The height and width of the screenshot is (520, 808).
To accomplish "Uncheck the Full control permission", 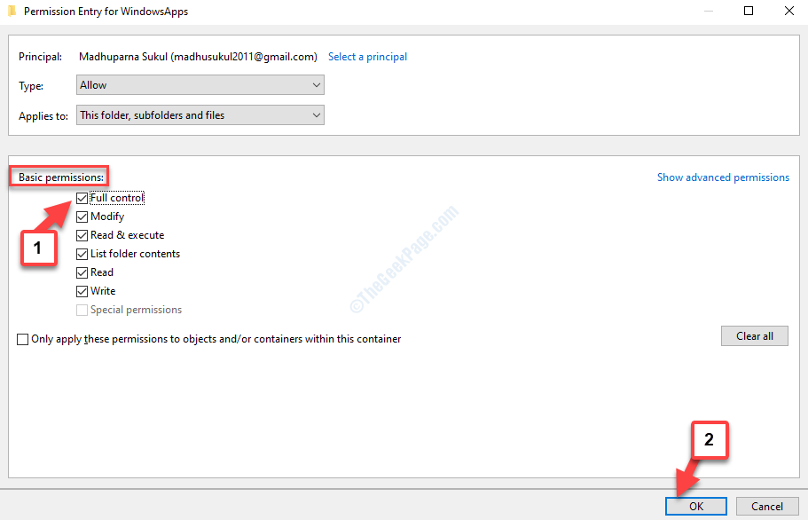I will 82,197.
